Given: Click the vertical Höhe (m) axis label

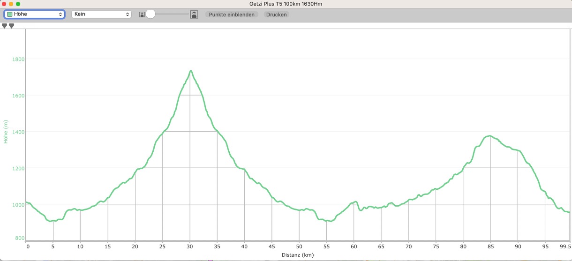Looking at the screenshot, I should [6, 132].
